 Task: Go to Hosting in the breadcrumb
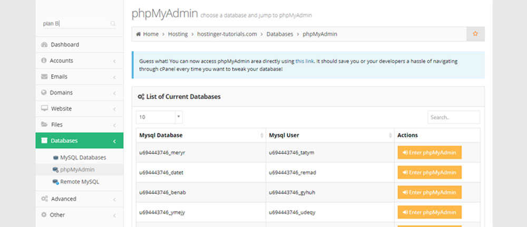tap(178, 34)
